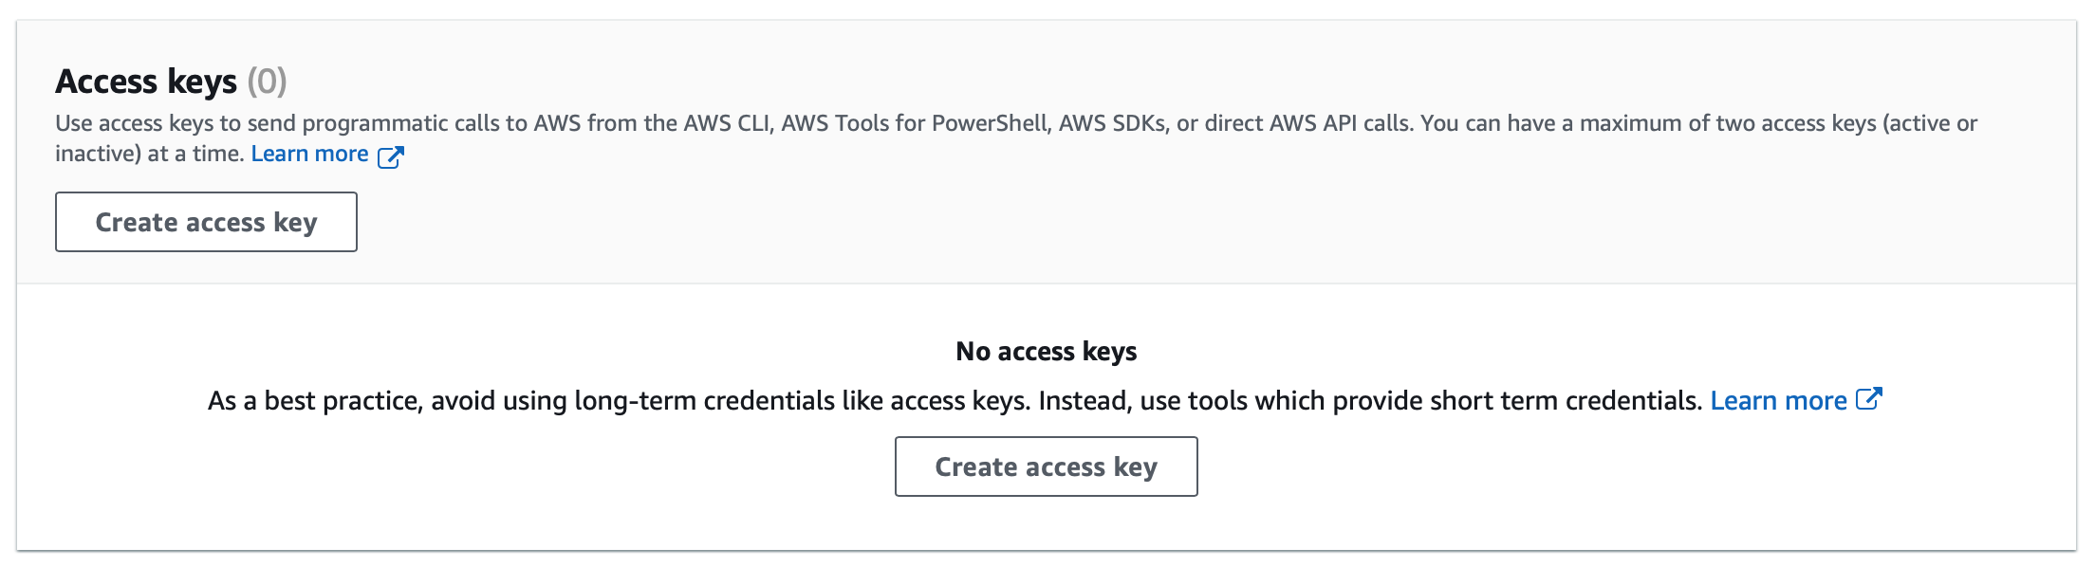2095x567 pixels.
Task: Click the top-left Create access key button
Action: click(x=206, y=222)
